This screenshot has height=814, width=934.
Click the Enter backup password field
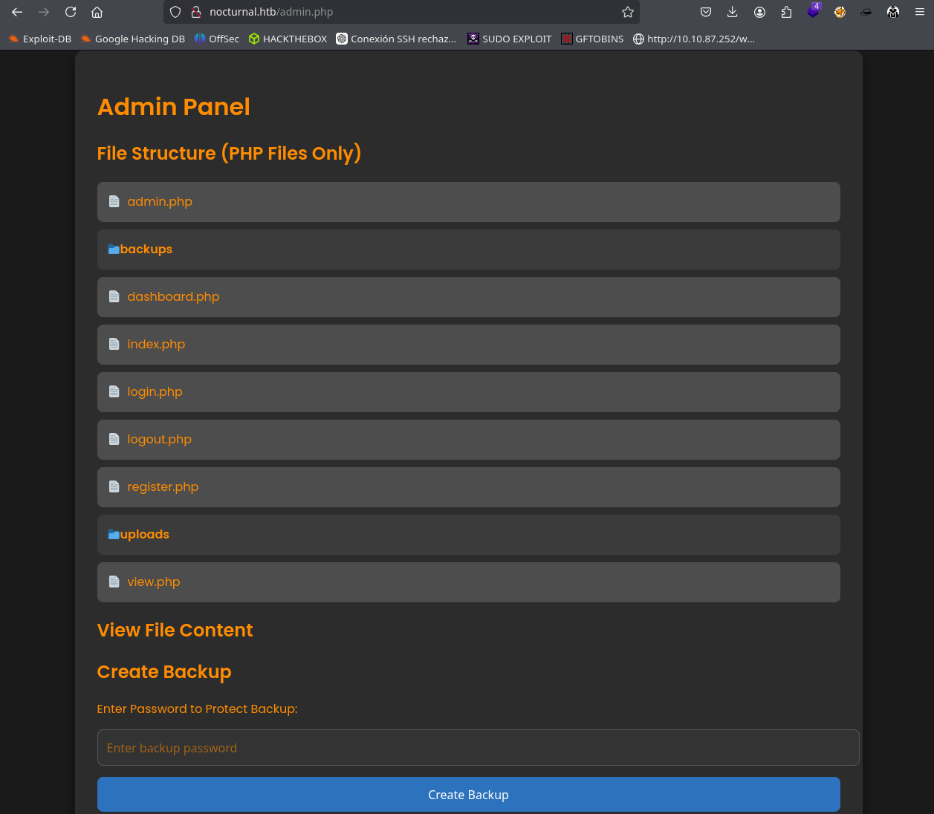pyautogui.click(x=478, y=748)
